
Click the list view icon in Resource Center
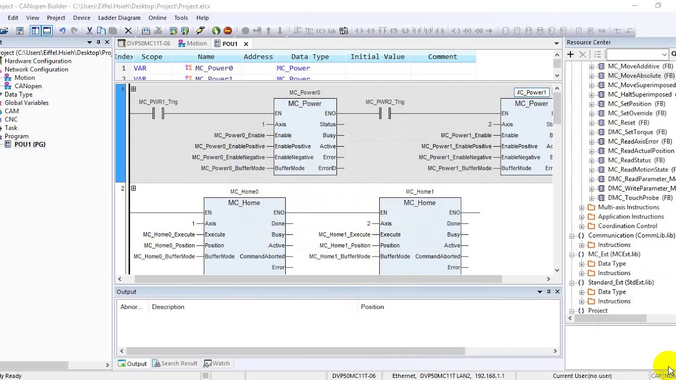(x=597, y=54)
